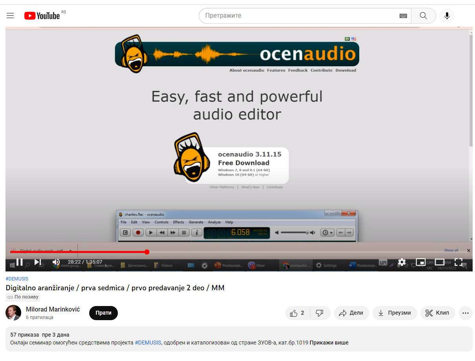
Task: Open Viber in the video's taskbar
Action: (x=257, y=266)
